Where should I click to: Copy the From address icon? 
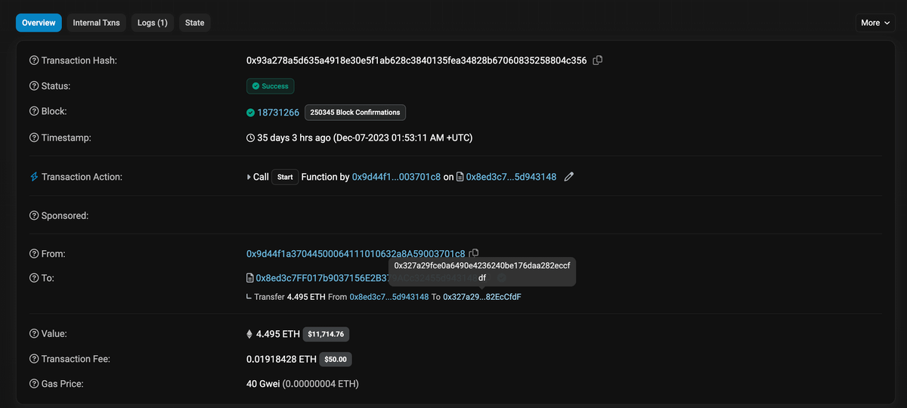pyautogui.click(x=474, y=253)
